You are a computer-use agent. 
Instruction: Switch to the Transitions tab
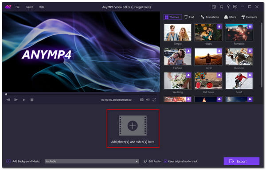pyautogui.click(x=210, y=17)
